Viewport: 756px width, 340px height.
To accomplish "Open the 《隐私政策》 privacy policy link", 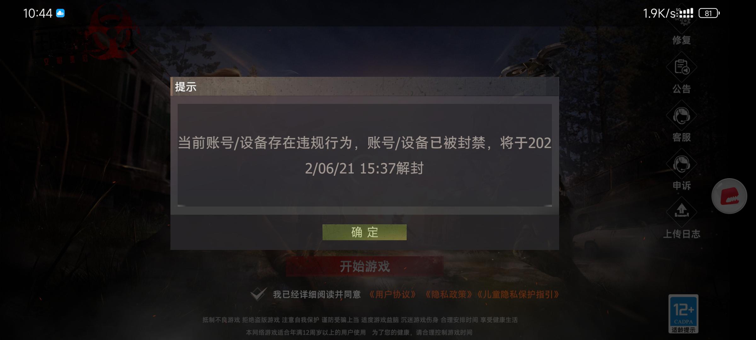I will pyautogui.click(x=448, y=294).
